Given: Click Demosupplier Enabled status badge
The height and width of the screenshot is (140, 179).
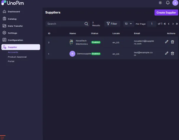Looking at the screenshot, I should pyautogui.click(x=96, y=54).
